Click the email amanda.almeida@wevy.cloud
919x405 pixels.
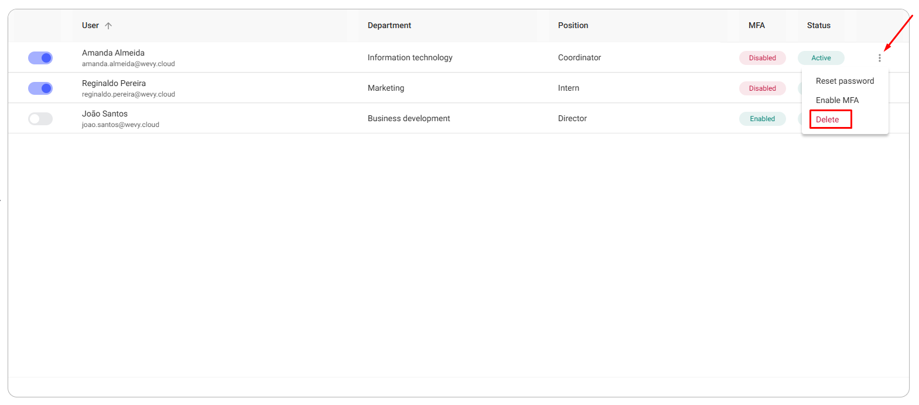pos(128,64)
